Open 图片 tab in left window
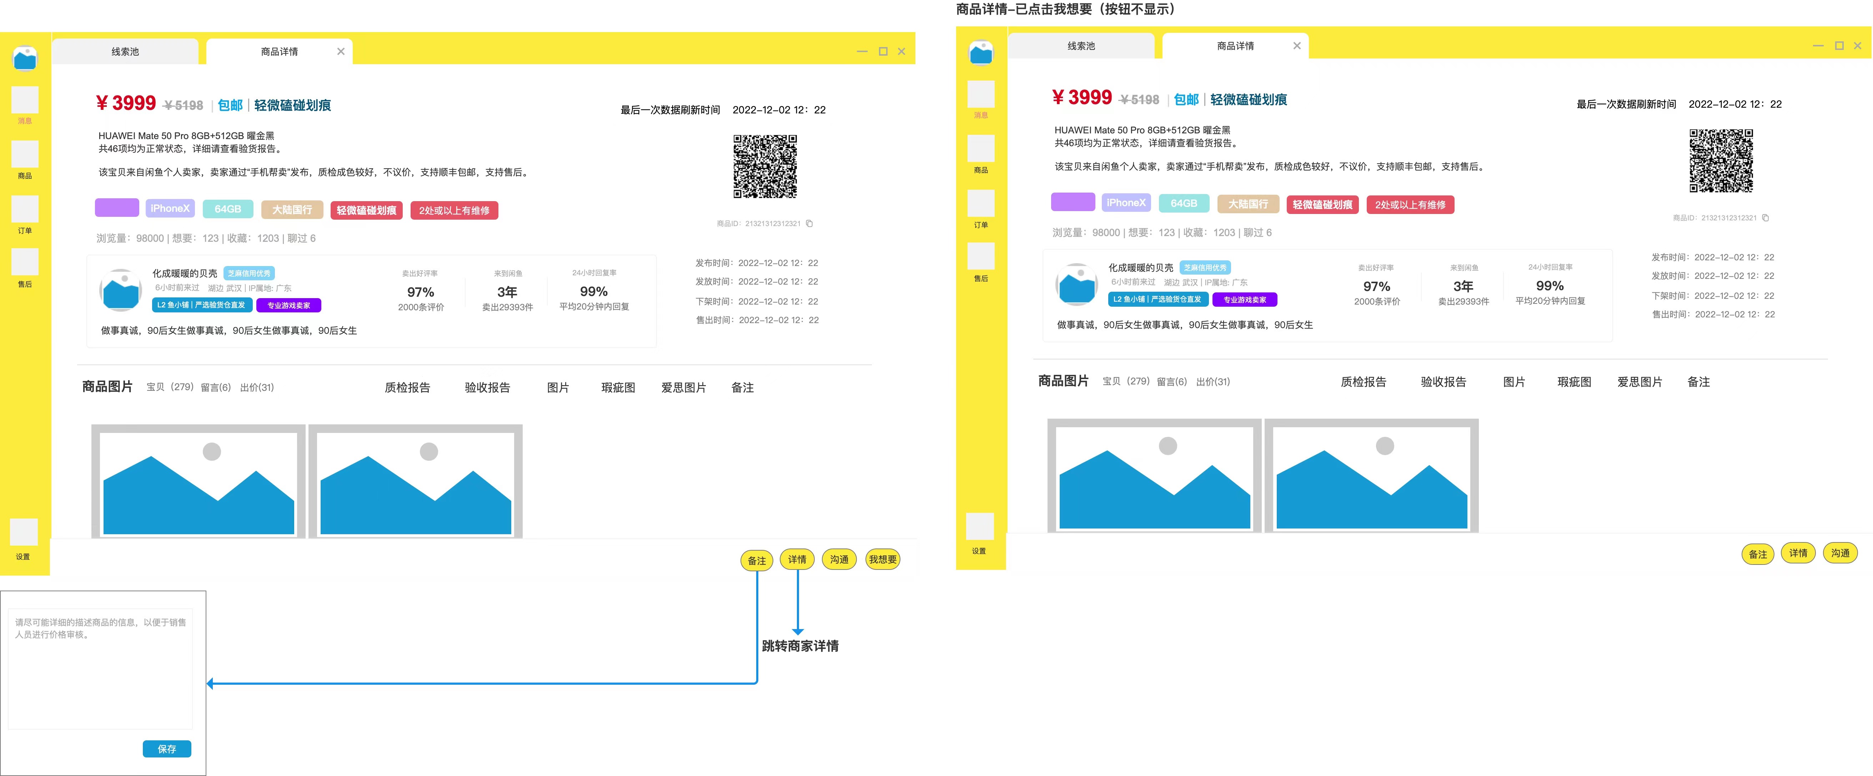This screenshot has height=776, width=1873. 558,388
